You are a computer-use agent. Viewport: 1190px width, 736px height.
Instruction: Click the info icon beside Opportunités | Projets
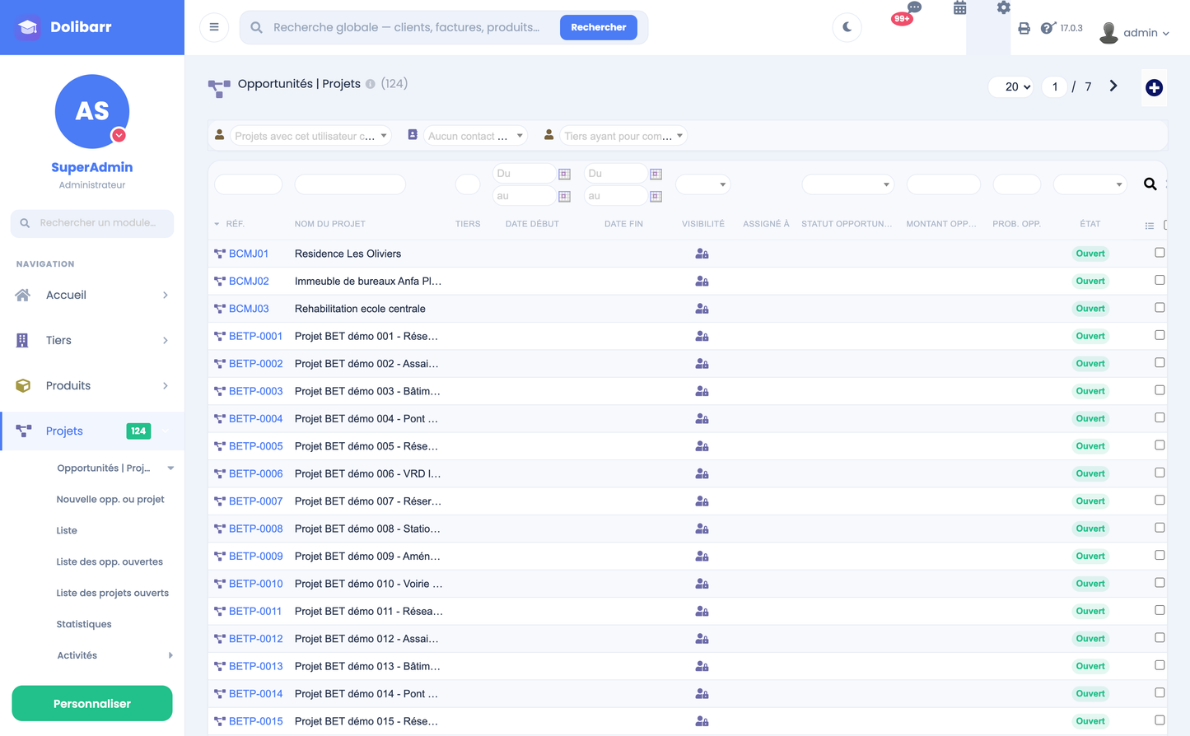pos(371,84)
